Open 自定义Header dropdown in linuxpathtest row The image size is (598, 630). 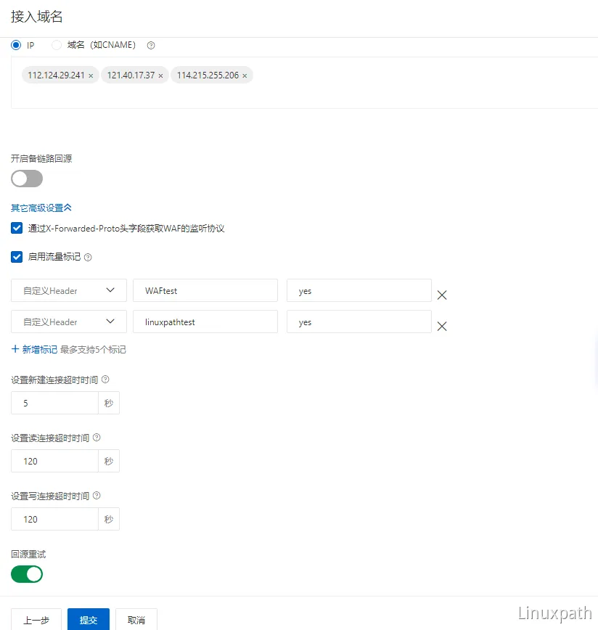[69, 322]
